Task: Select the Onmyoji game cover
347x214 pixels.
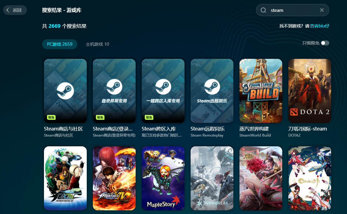Action: point(310,178)
